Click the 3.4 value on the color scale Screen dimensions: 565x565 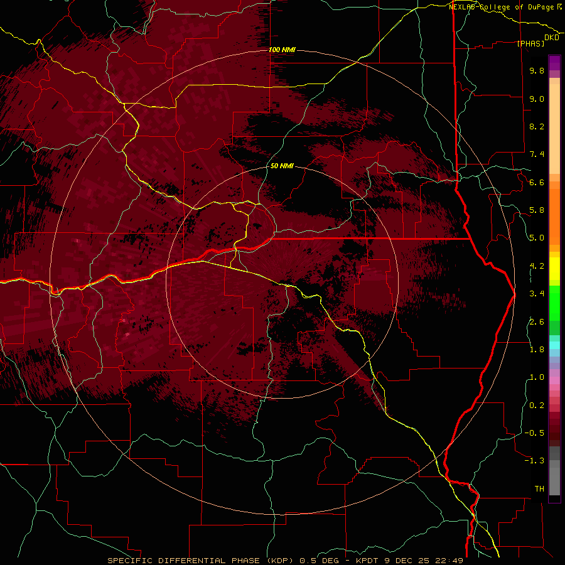[537, 294]
